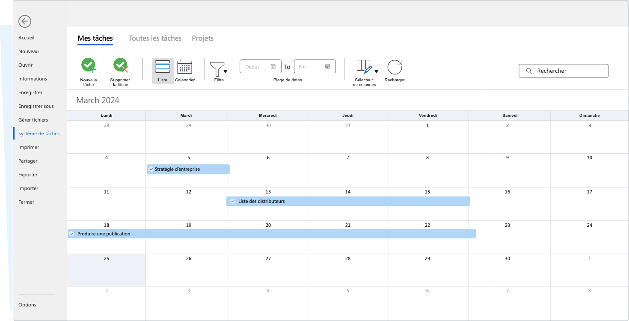
Task: Click the Vendredi column header
Action: coord(428,116)
